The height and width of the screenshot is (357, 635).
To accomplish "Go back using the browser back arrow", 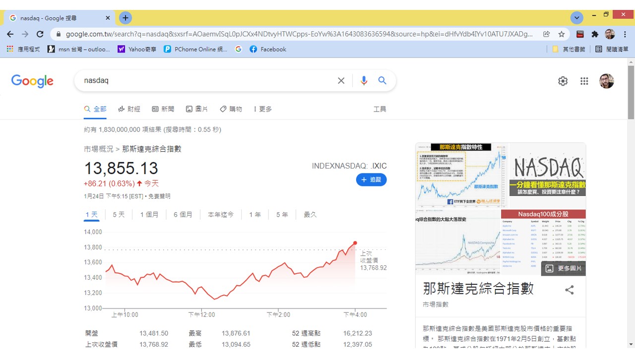I will pyautogui.click(x=10, y=34).
